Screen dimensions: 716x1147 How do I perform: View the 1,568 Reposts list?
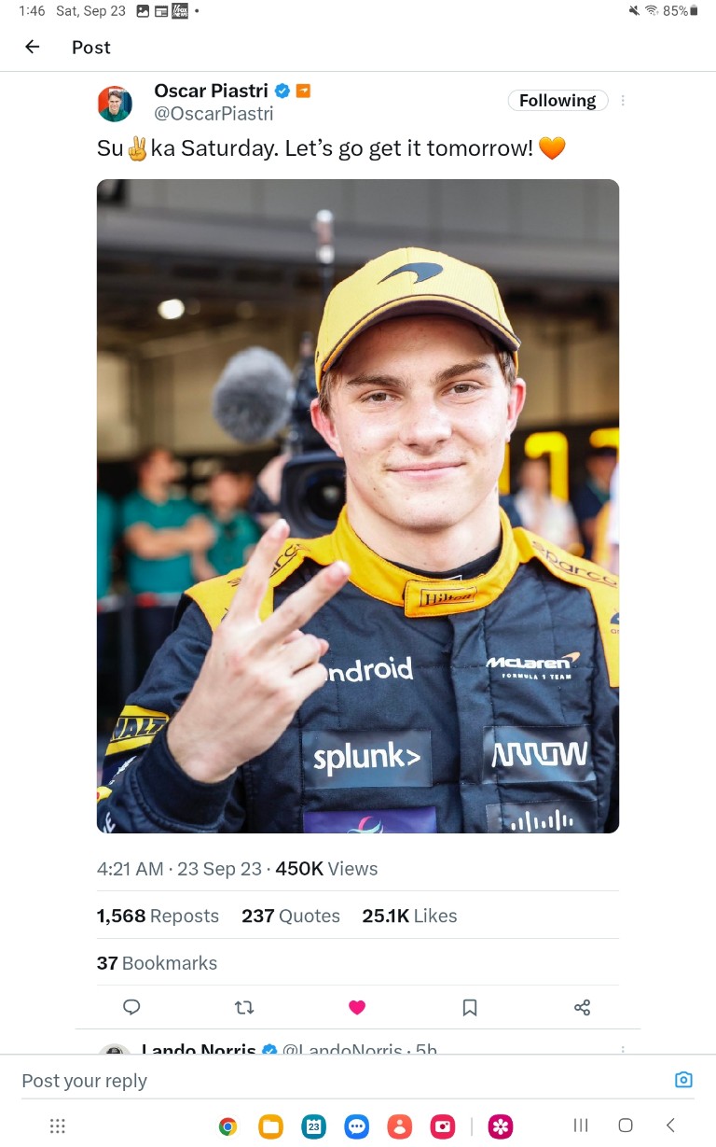tap(158, 916)
